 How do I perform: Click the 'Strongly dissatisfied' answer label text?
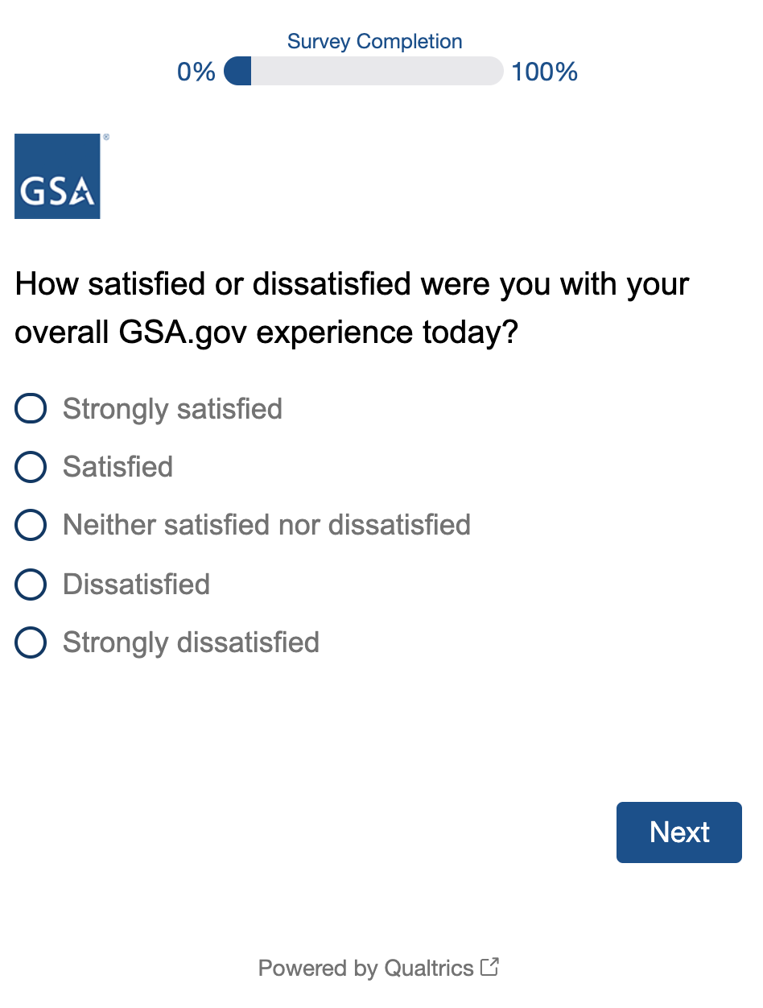coord(191,642)
